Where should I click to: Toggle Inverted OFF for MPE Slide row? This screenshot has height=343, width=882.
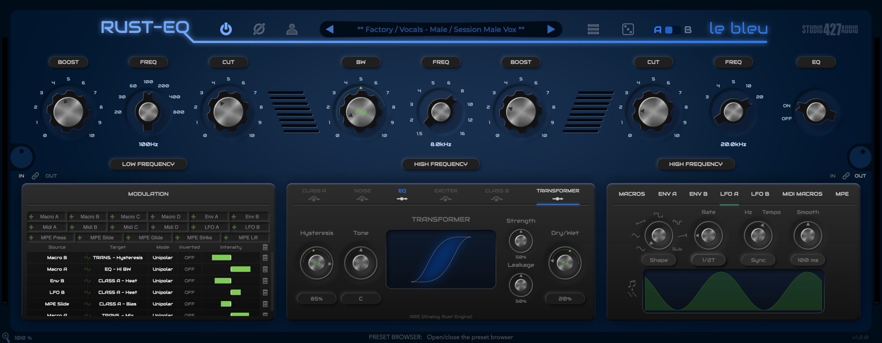point(189,304)
